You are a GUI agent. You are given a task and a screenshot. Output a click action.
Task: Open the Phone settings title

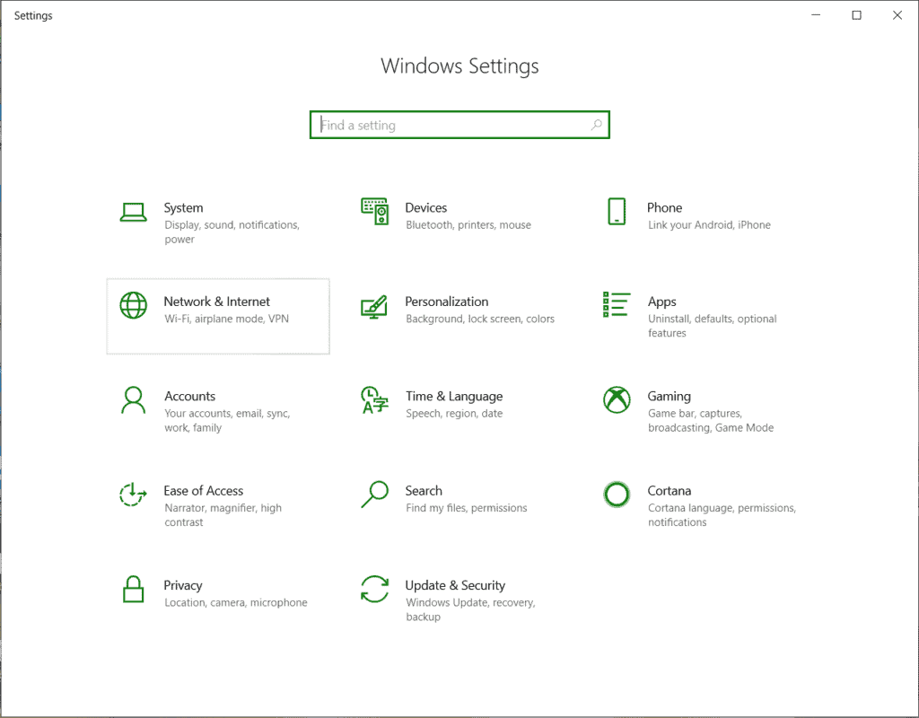coord(665,207)
